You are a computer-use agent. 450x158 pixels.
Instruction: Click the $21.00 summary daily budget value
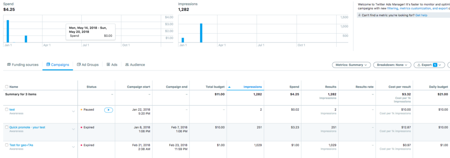pyautogui.click(x=443, y=94)
